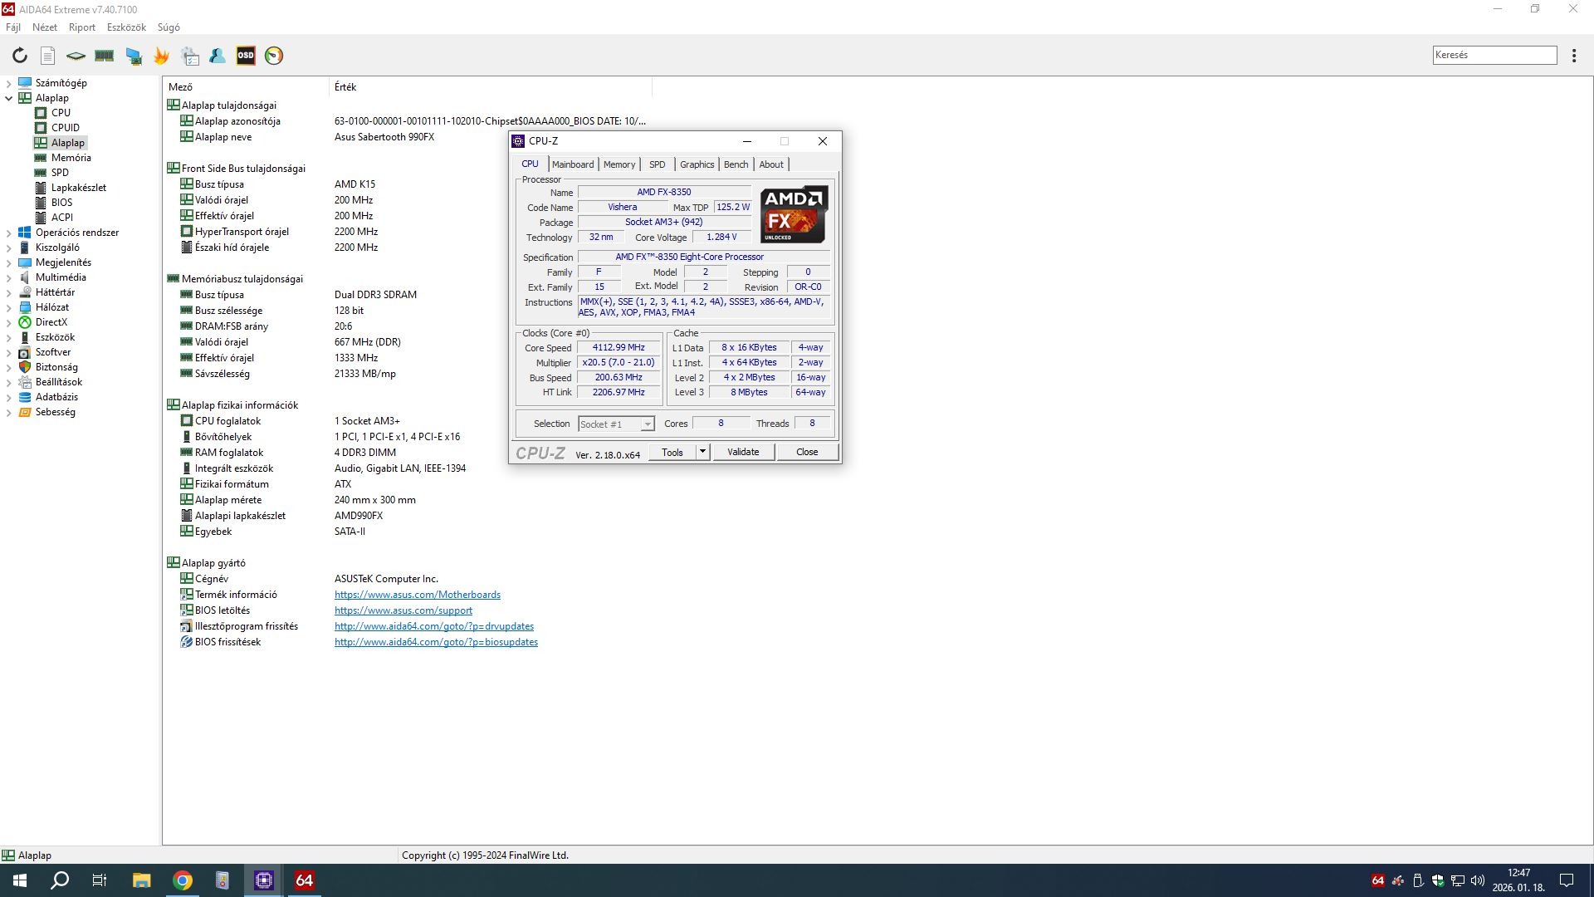
Task: Open the Report page icon
Action: (x=48, y=56)
